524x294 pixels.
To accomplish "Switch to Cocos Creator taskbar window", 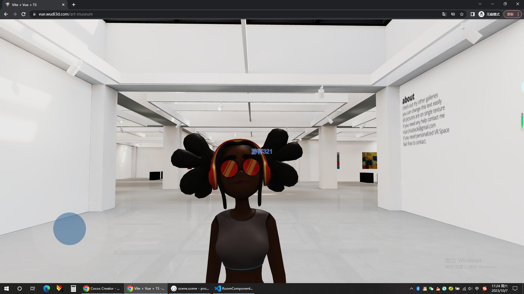I will 102,289.
